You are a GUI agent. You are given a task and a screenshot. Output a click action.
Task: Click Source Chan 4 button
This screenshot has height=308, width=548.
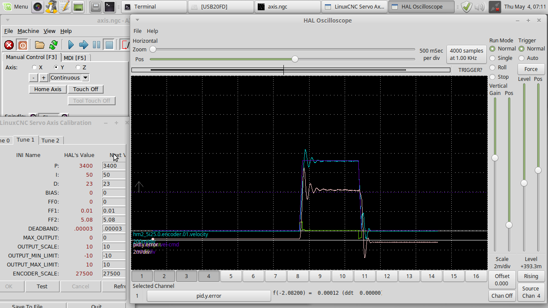tap(531, 292)
